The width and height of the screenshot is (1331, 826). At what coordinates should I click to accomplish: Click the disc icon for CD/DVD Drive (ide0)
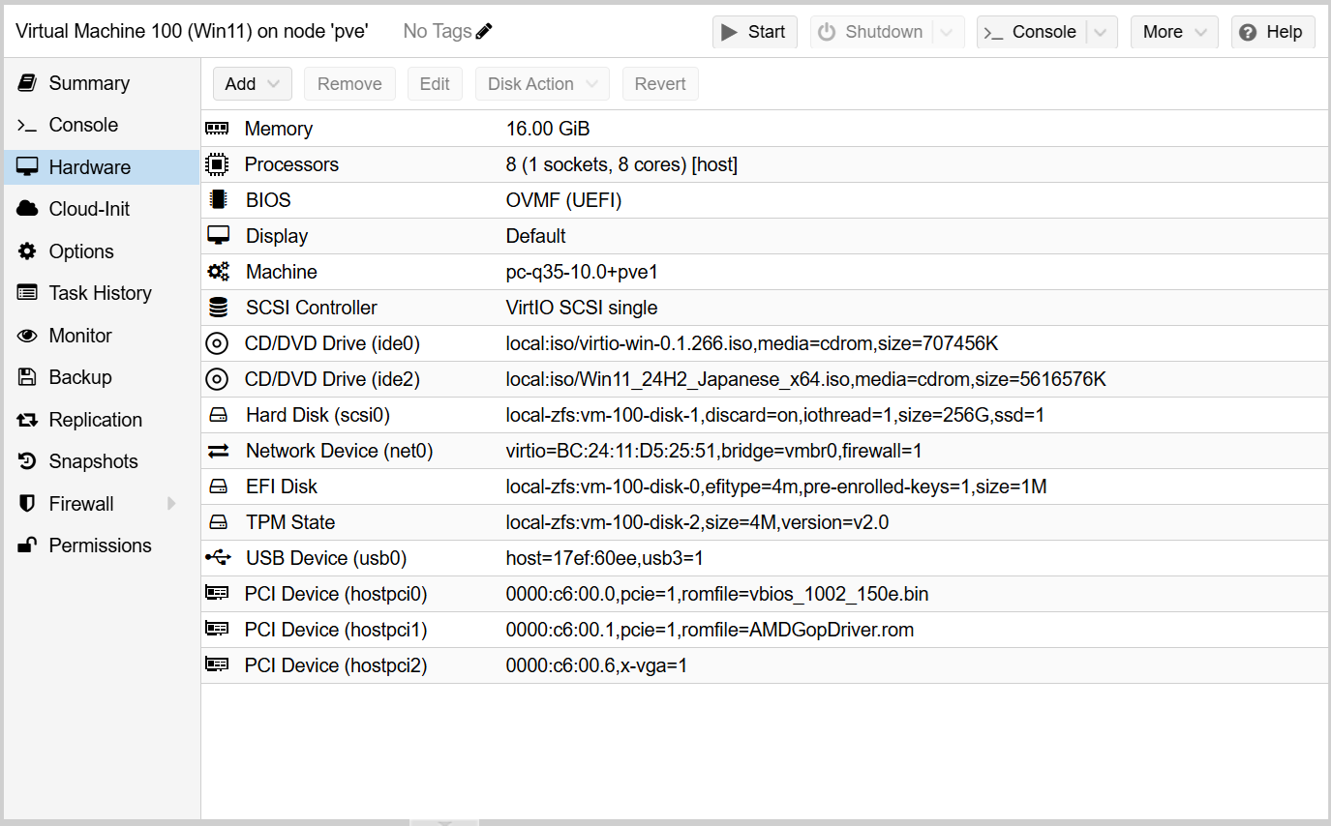[218, 343]
